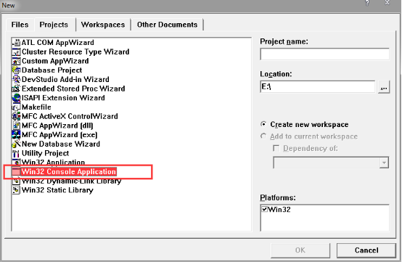The height and width of the screenshot is (262, 402).
Task: Select 'Win32 Dynamic-Link Library' entry
Action: (71, 181)
